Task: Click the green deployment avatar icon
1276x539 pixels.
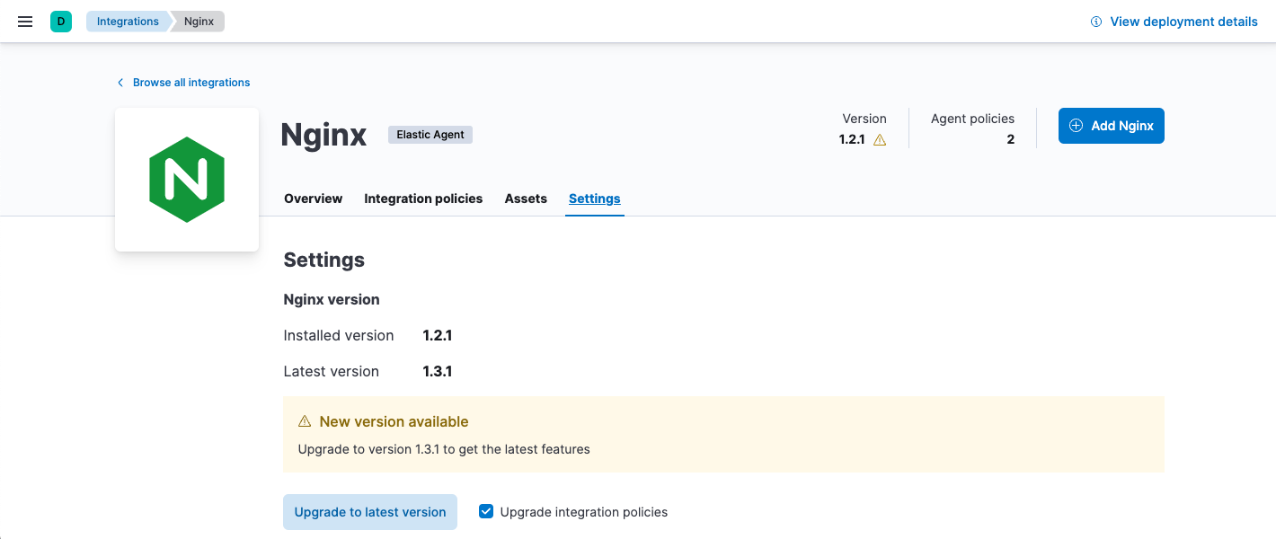Action: [x=60, y=20]
